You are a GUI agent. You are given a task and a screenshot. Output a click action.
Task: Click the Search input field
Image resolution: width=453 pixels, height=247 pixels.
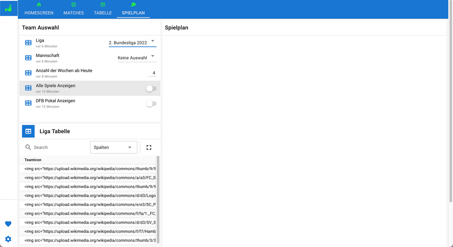pyautogui.click(x=60, y=147)
